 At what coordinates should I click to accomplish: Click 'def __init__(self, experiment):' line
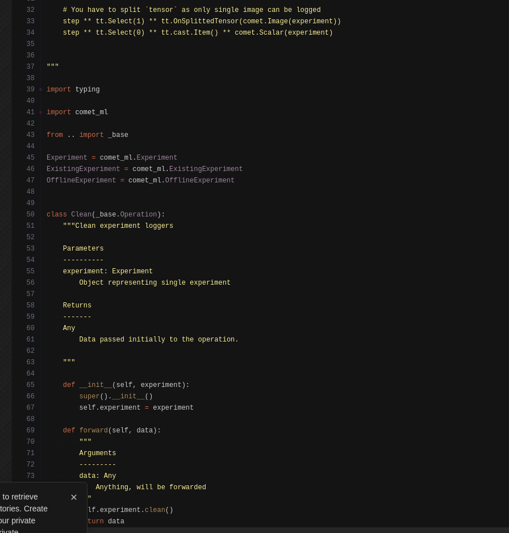tap(126, 385)
